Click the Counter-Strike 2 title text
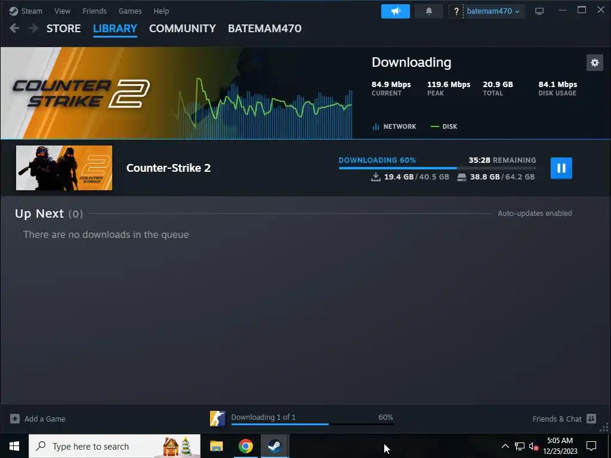611x458 pixels. 168,168
